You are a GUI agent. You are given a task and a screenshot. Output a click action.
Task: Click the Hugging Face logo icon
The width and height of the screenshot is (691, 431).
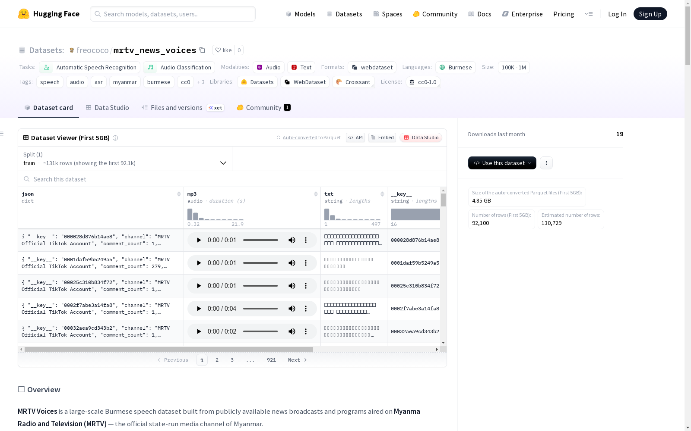click(24, 14)
